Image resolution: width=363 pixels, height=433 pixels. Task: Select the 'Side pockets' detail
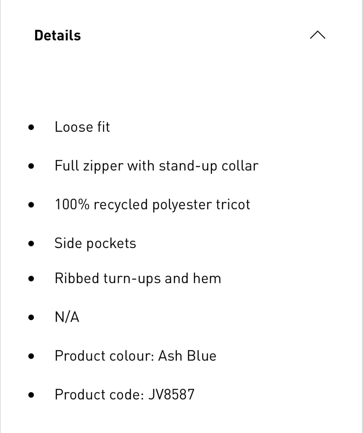95,243
